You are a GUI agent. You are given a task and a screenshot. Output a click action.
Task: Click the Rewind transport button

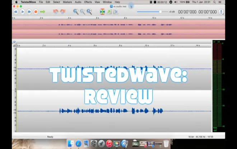coord(16,11)
